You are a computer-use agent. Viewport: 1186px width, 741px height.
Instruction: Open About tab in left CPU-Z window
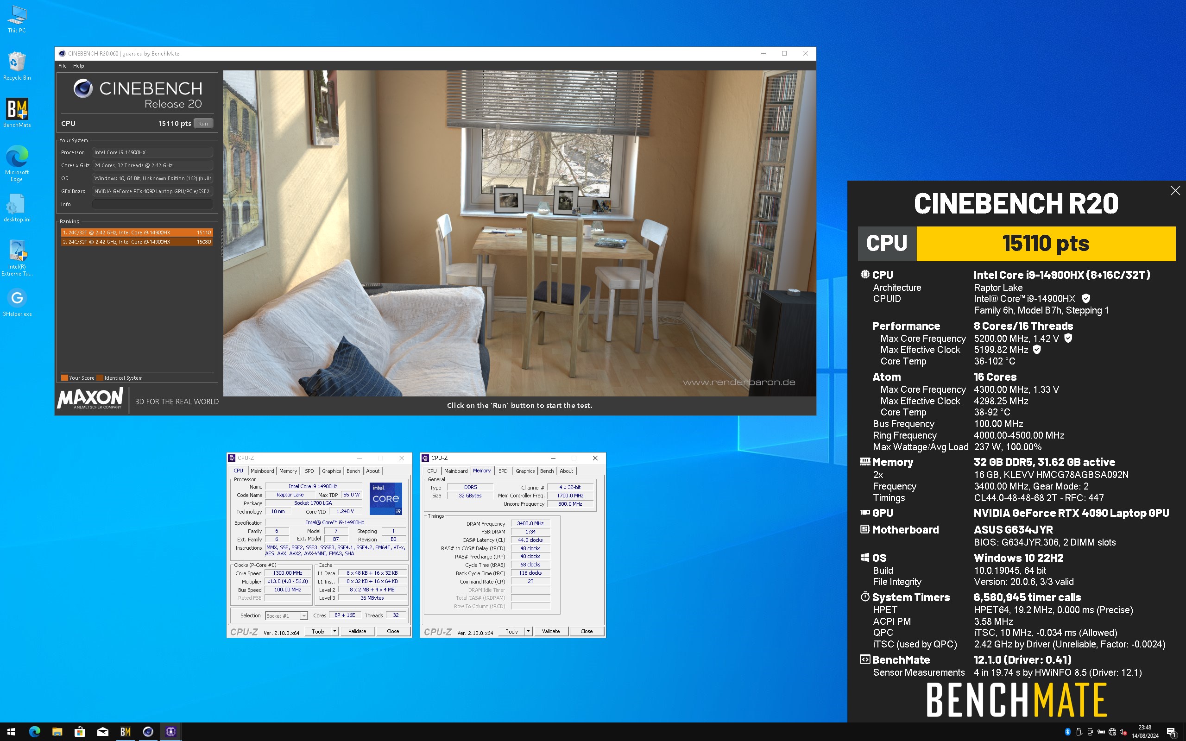373,471
